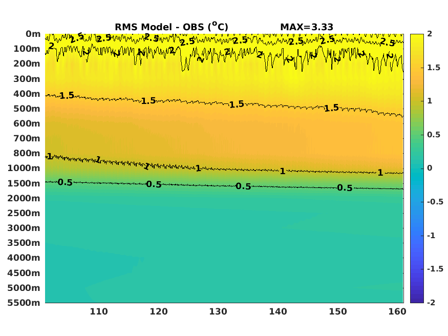Click the '130' horizontal axis tick label
The width and height of the screenshot is (448, 336).
click(x=218, y=311)
